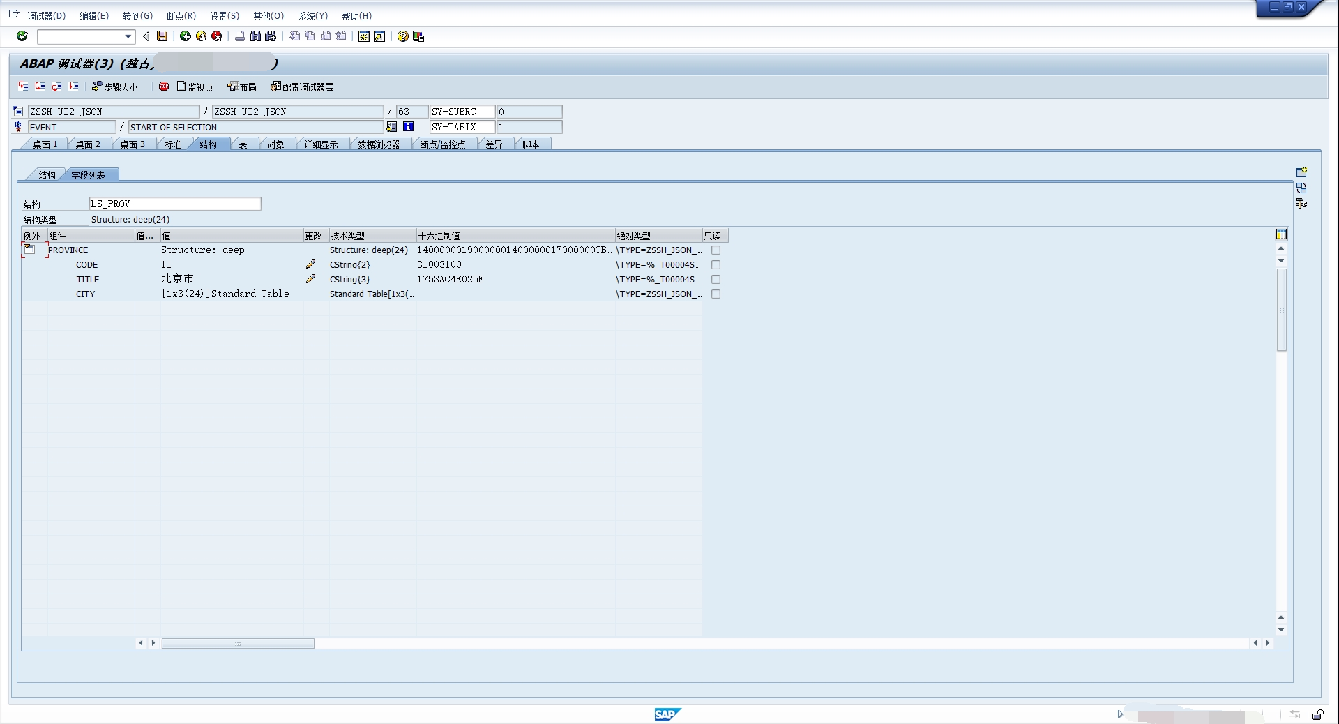Click the Replace Tool icon at right
The image size is (1339, 724).
[1301, 188]
